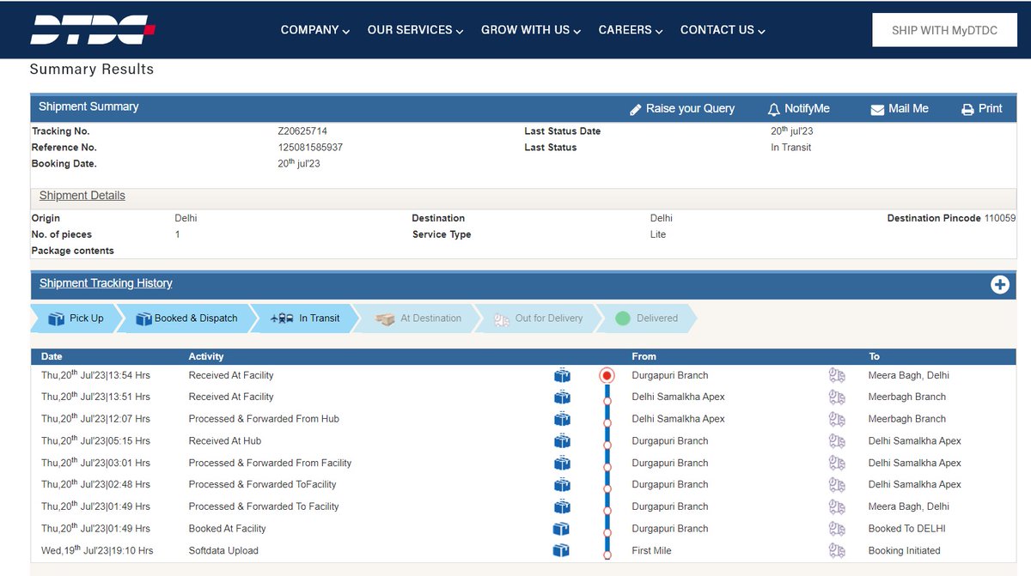Click delivery icon beside Booked To DELHI

837,529
